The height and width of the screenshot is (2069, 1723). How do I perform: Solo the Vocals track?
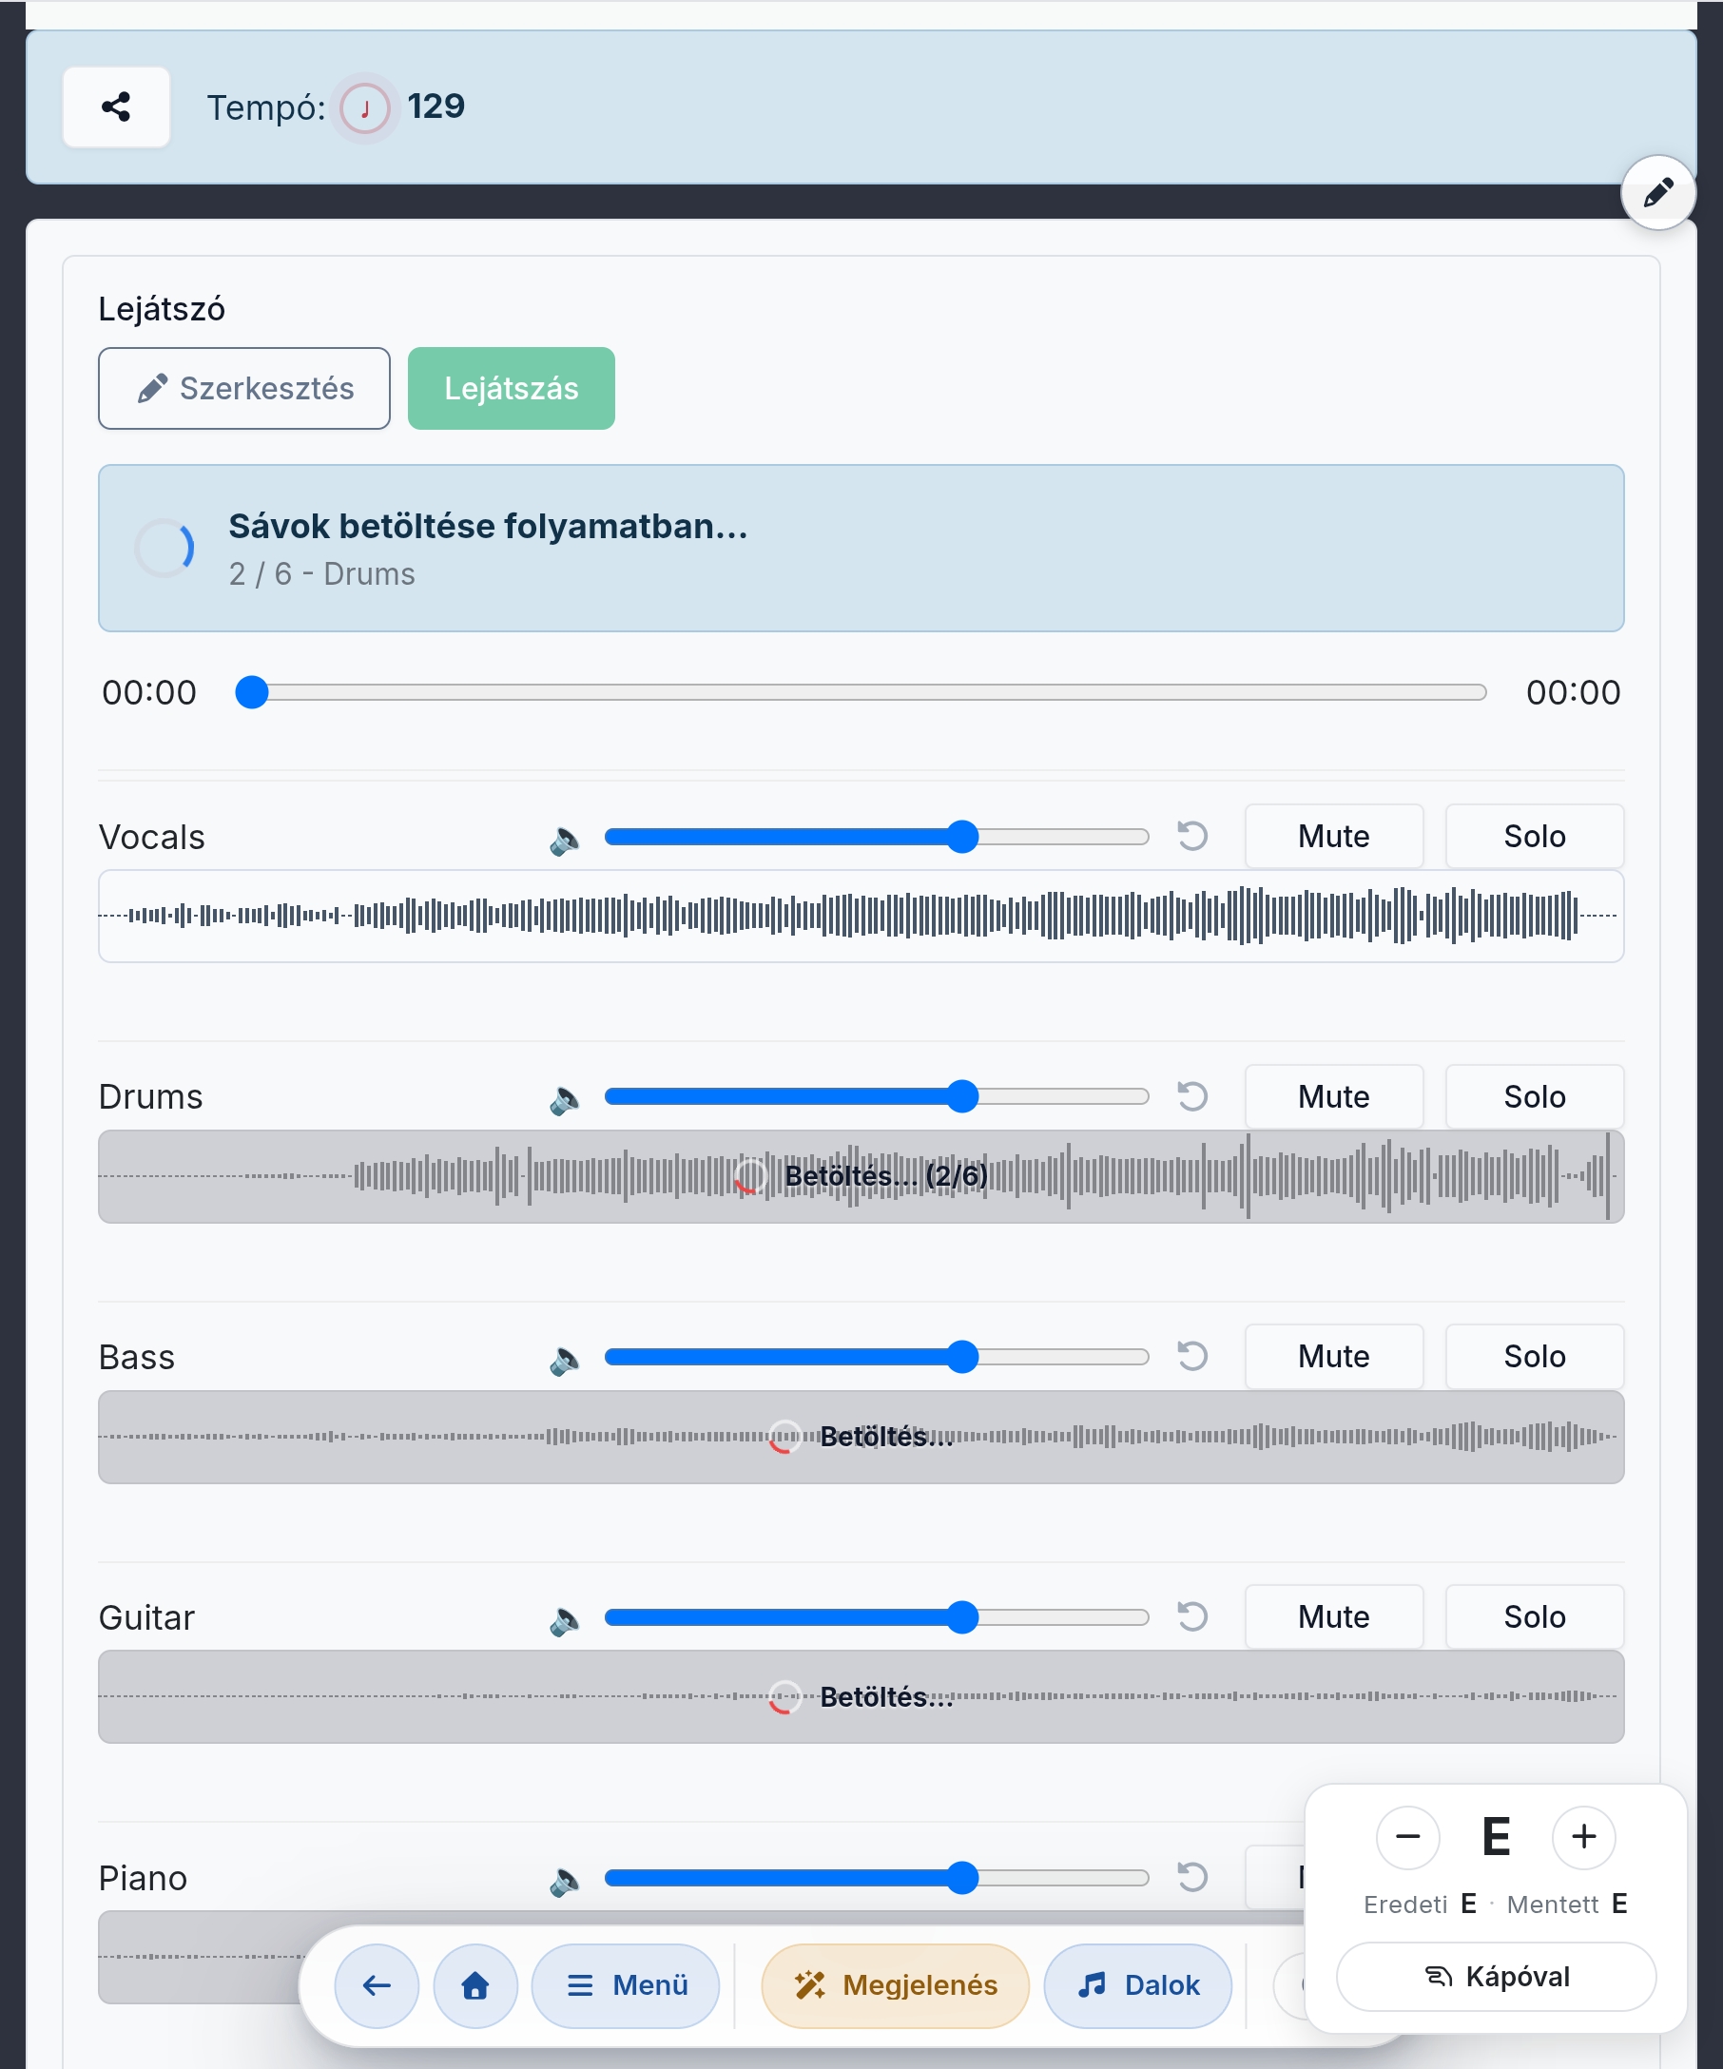[x=1534, y=837]
